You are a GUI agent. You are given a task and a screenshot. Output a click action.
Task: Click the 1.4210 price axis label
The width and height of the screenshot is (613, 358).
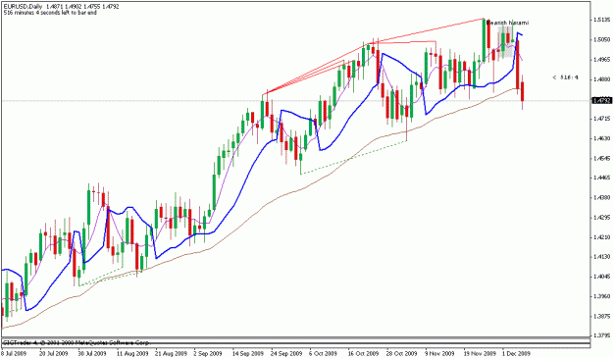(602, 237)
